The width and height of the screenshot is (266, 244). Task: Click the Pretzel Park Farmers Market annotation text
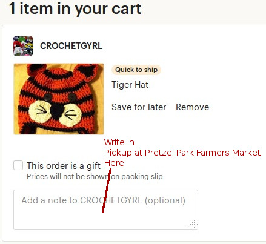[182, 153]
